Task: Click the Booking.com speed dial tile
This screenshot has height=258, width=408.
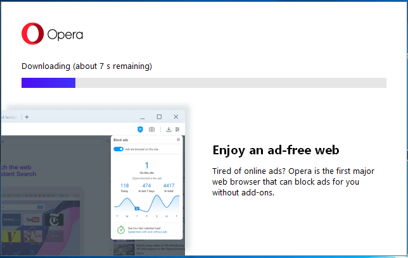Action: [x=11, y=220]
